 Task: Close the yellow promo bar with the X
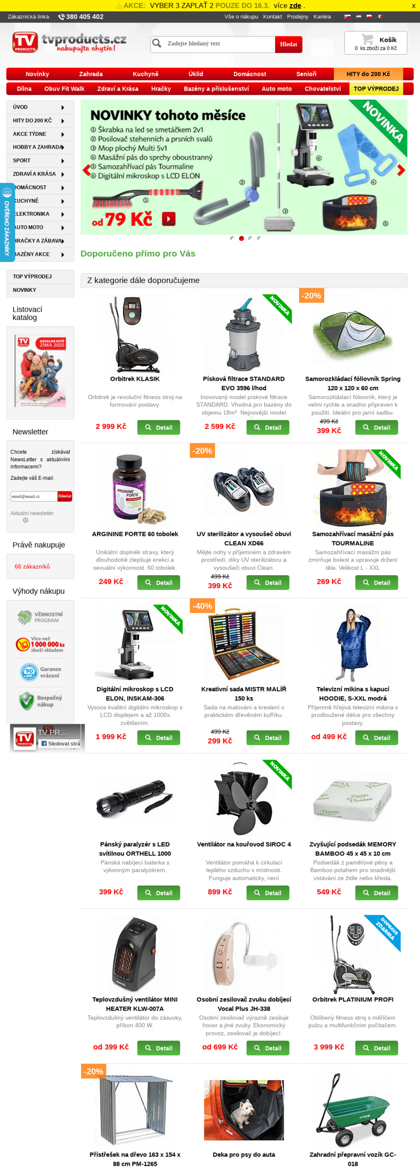pos(413,6)
